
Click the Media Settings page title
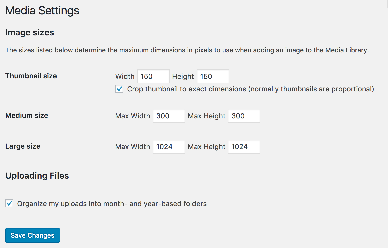(42, 11)
